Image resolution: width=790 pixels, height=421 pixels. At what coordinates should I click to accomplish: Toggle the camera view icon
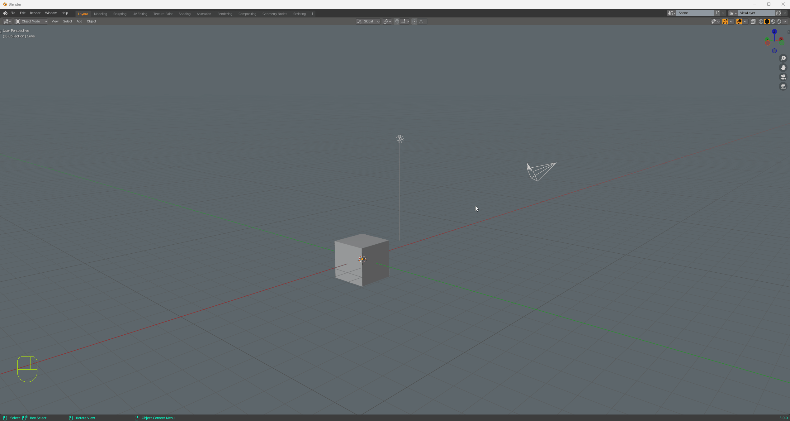783,77
